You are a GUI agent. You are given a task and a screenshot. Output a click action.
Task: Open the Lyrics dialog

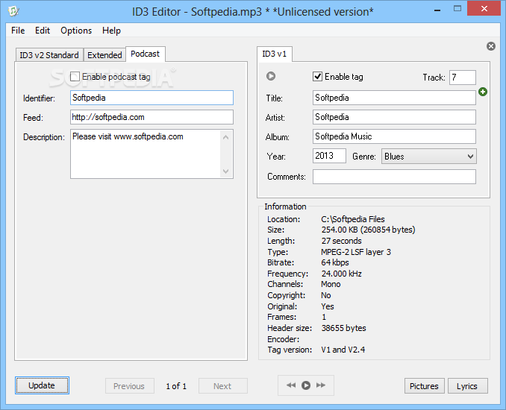(468, 386)
